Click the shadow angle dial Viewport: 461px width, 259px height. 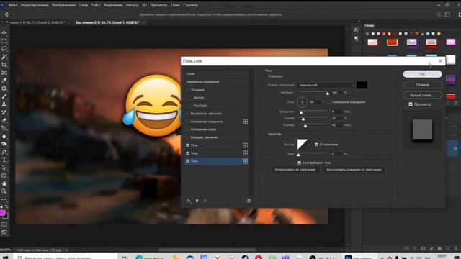pos(303,102)
